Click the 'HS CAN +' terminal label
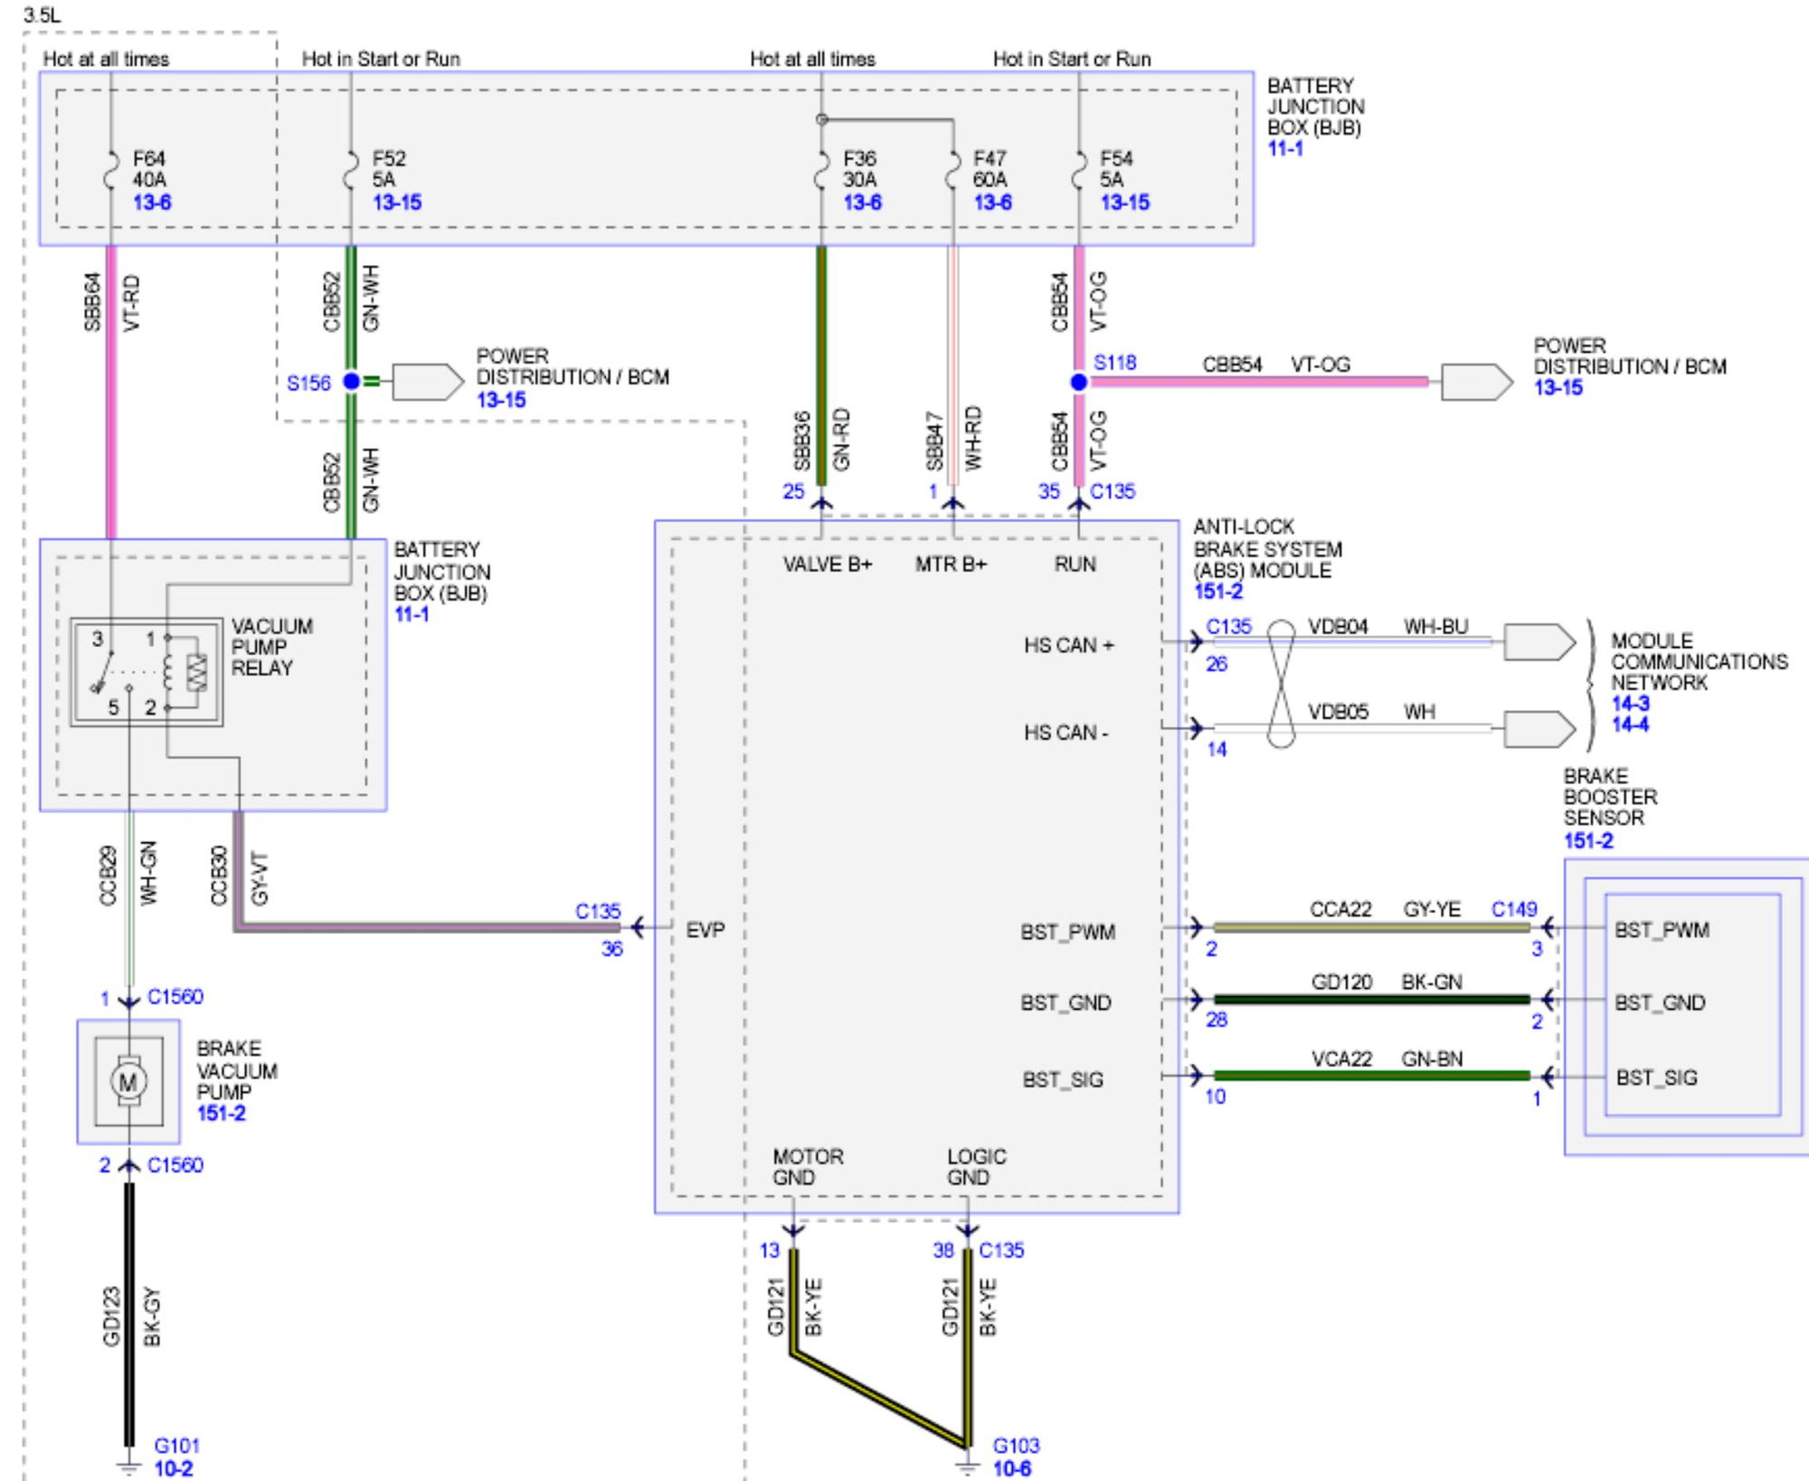Image resolution: width=1809 pixels, height=1481 pixels. pyautogui.click(x=1069, y=645)
